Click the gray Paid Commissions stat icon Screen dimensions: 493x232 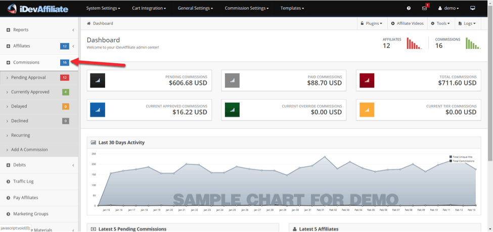[x=233, y=80]
